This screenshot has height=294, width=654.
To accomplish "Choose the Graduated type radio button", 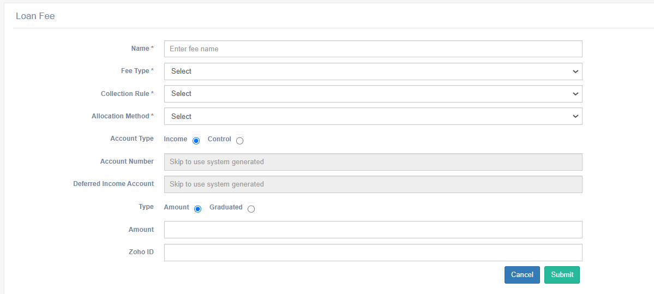I will coord(251,209).
